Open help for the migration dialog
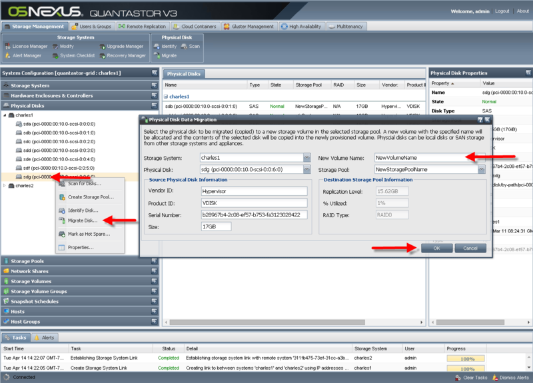Screen dimensions: 533x383 pos(480,120)
